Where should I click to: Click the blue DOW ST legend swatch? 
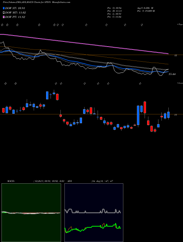point(4,8)
